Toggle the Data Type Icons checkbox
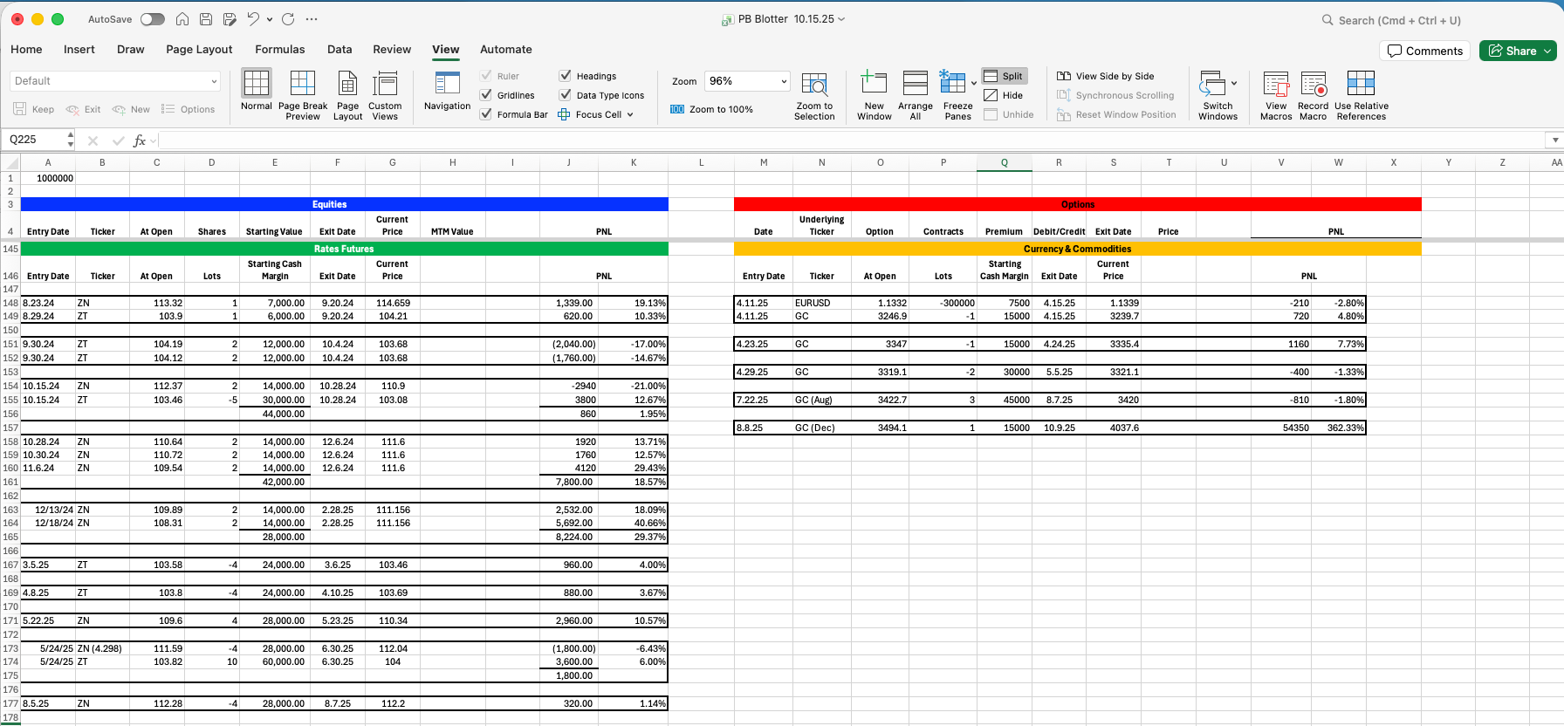This screenshot has width=1564, height=726. pyautogui.click(x=566, y=95)
